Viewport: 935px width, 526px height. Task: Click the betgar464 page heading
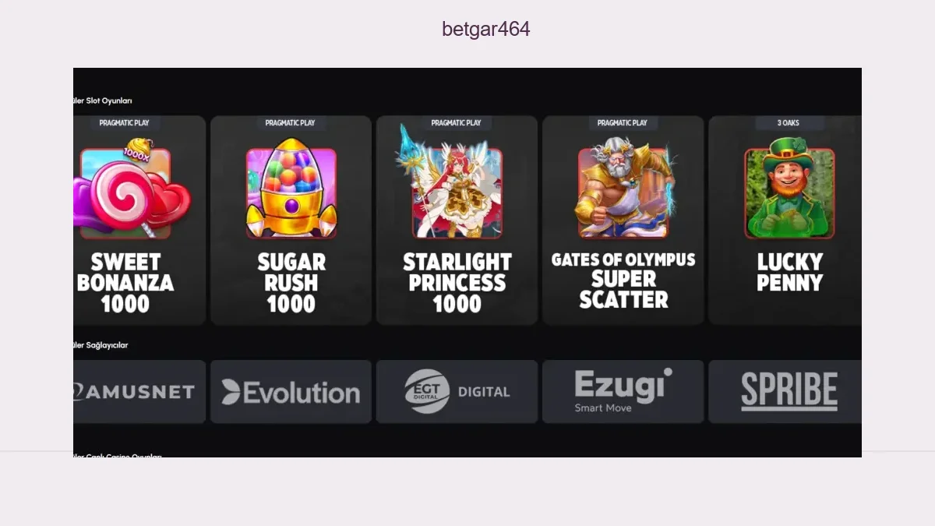[x=486, y=30]
